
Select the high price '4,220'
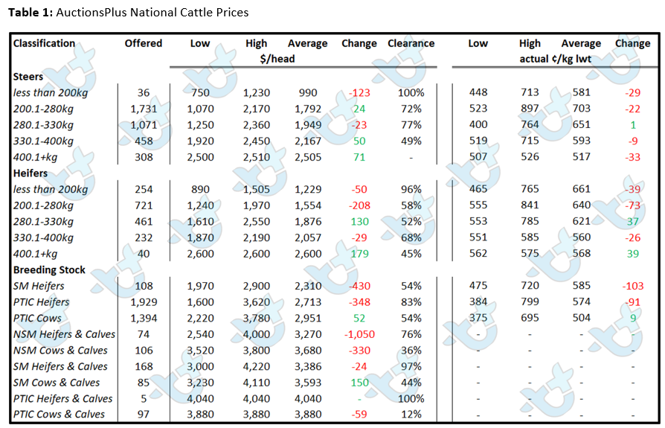tap(256, 366)
